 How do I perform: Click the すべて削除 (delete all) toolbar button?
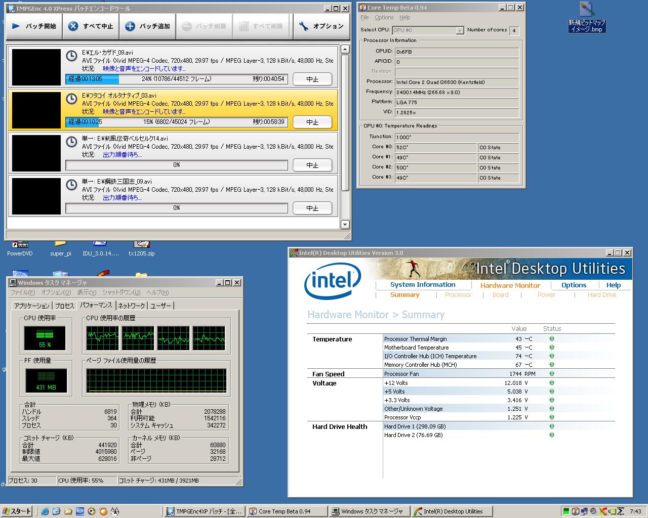(x=261, y=26)
